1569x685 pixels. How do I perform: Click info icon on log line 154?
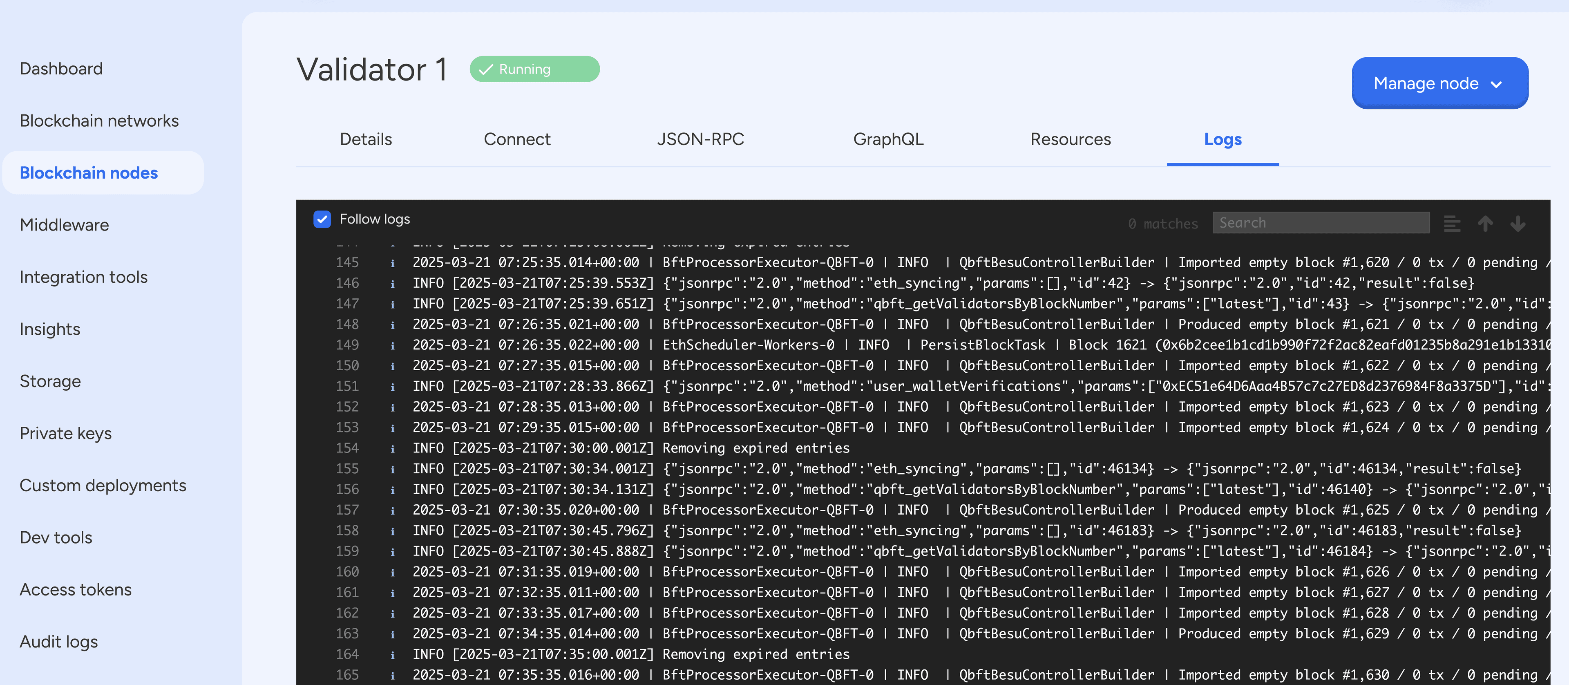click(x=392, y=449)
